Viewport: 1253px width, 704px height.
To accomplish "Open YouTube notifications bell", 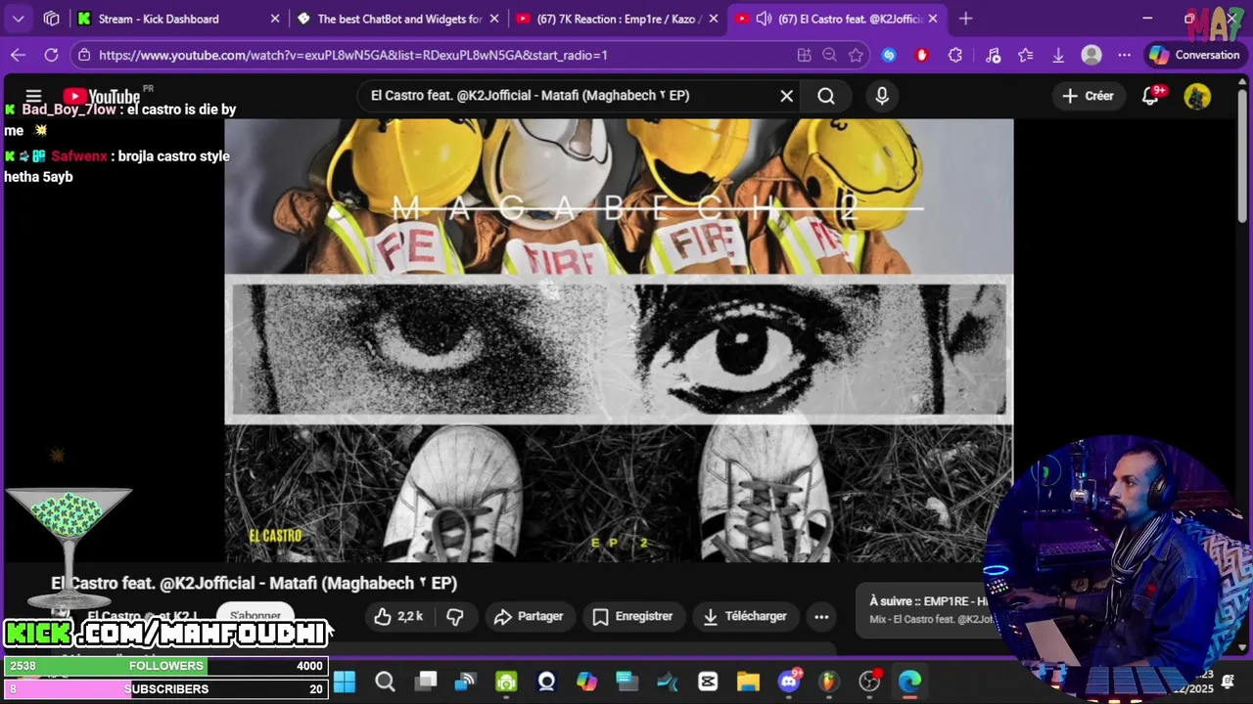I will [1151, 96].
